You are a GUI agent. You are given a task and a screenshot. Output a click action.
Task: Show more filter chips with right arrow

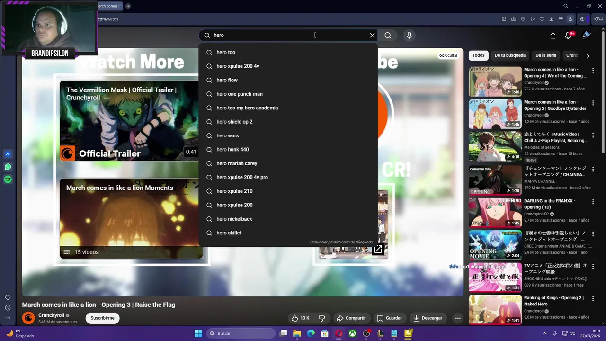click(588, 56)
